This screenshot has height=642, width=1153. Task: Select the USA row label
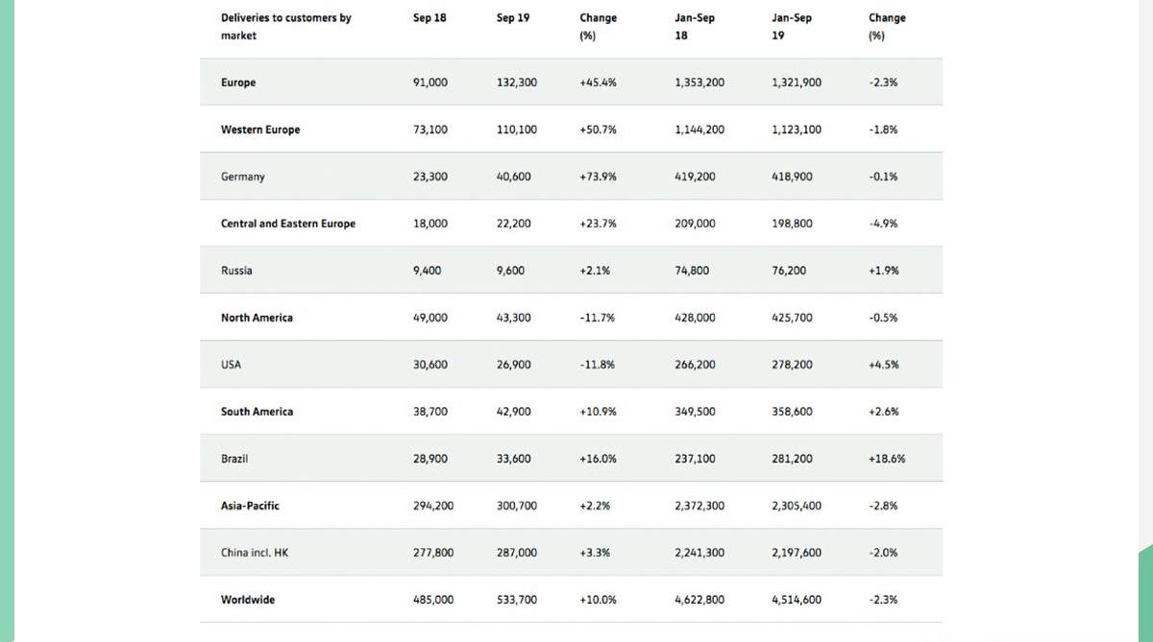tap(232, 365)
